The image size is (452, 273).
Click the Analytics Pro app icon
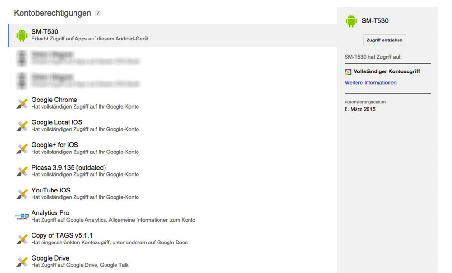pyautogui.click(x=22, y=216)
